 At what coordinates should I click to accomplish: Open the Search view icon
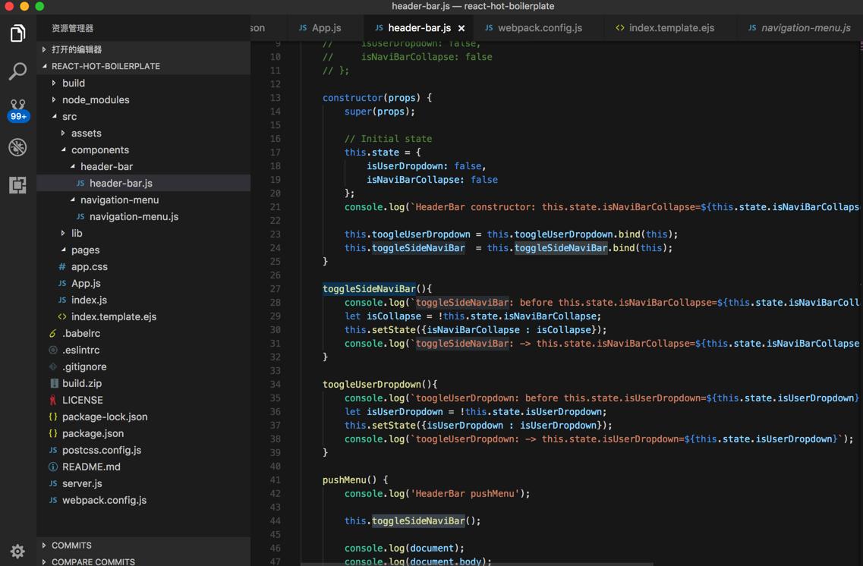(17, 71)
